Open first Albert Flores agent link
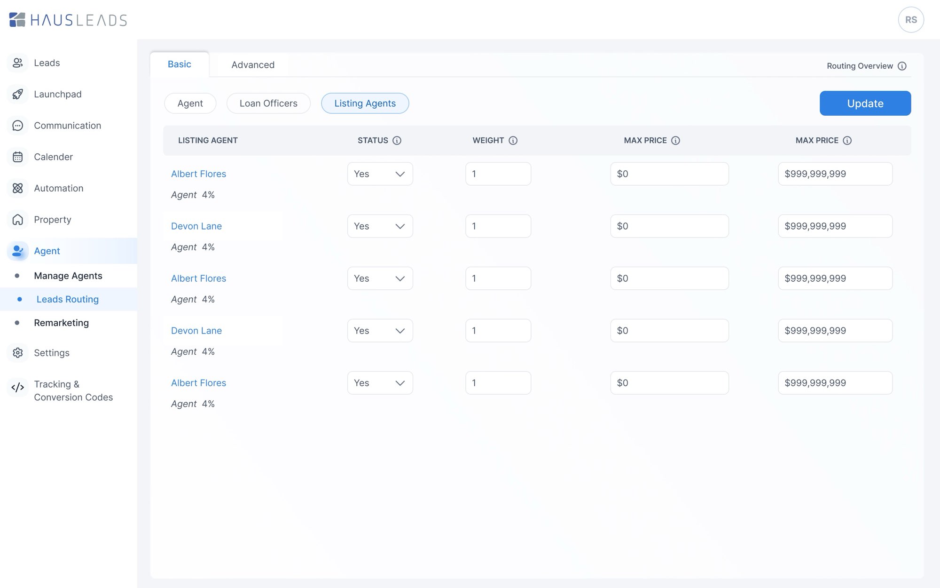The width and height of the screenshot is (940, 588). point(198,174)
